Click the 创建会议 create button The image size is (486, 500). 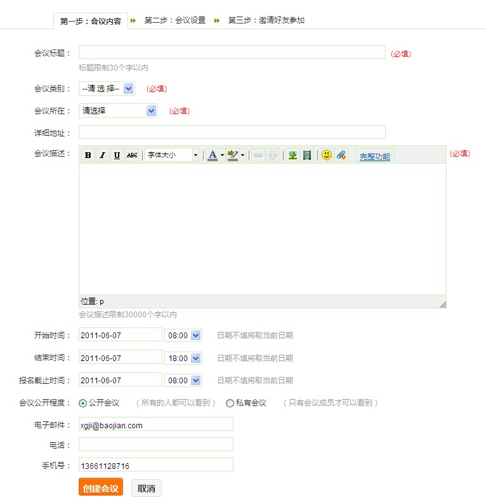click(x=101, y=487)
